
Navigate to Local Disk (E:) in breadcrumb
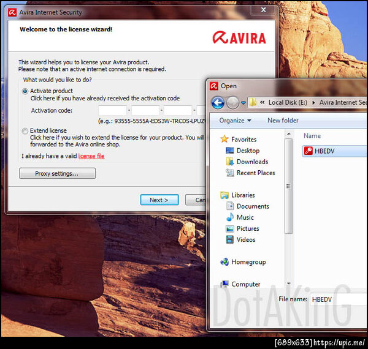pyautogui.click(x=288, y=103)
